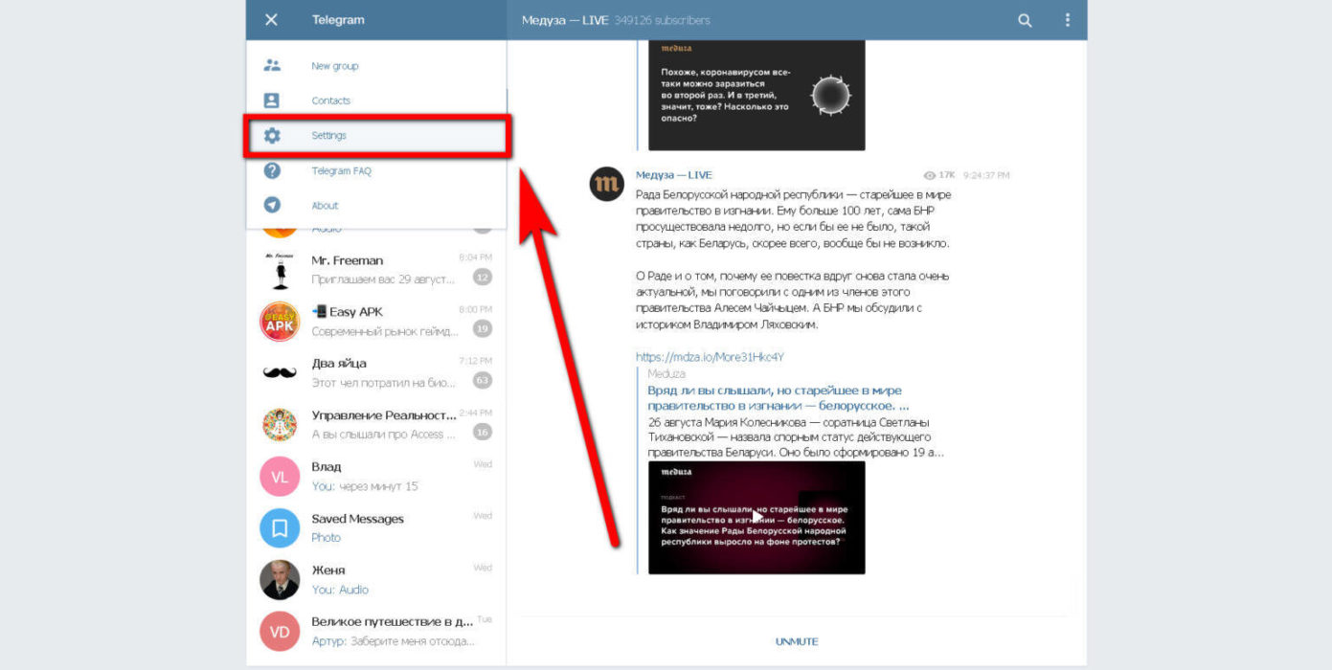Click the channel title Медуза — LIVE in header
Screen dimensions: 1332x670
565,20
